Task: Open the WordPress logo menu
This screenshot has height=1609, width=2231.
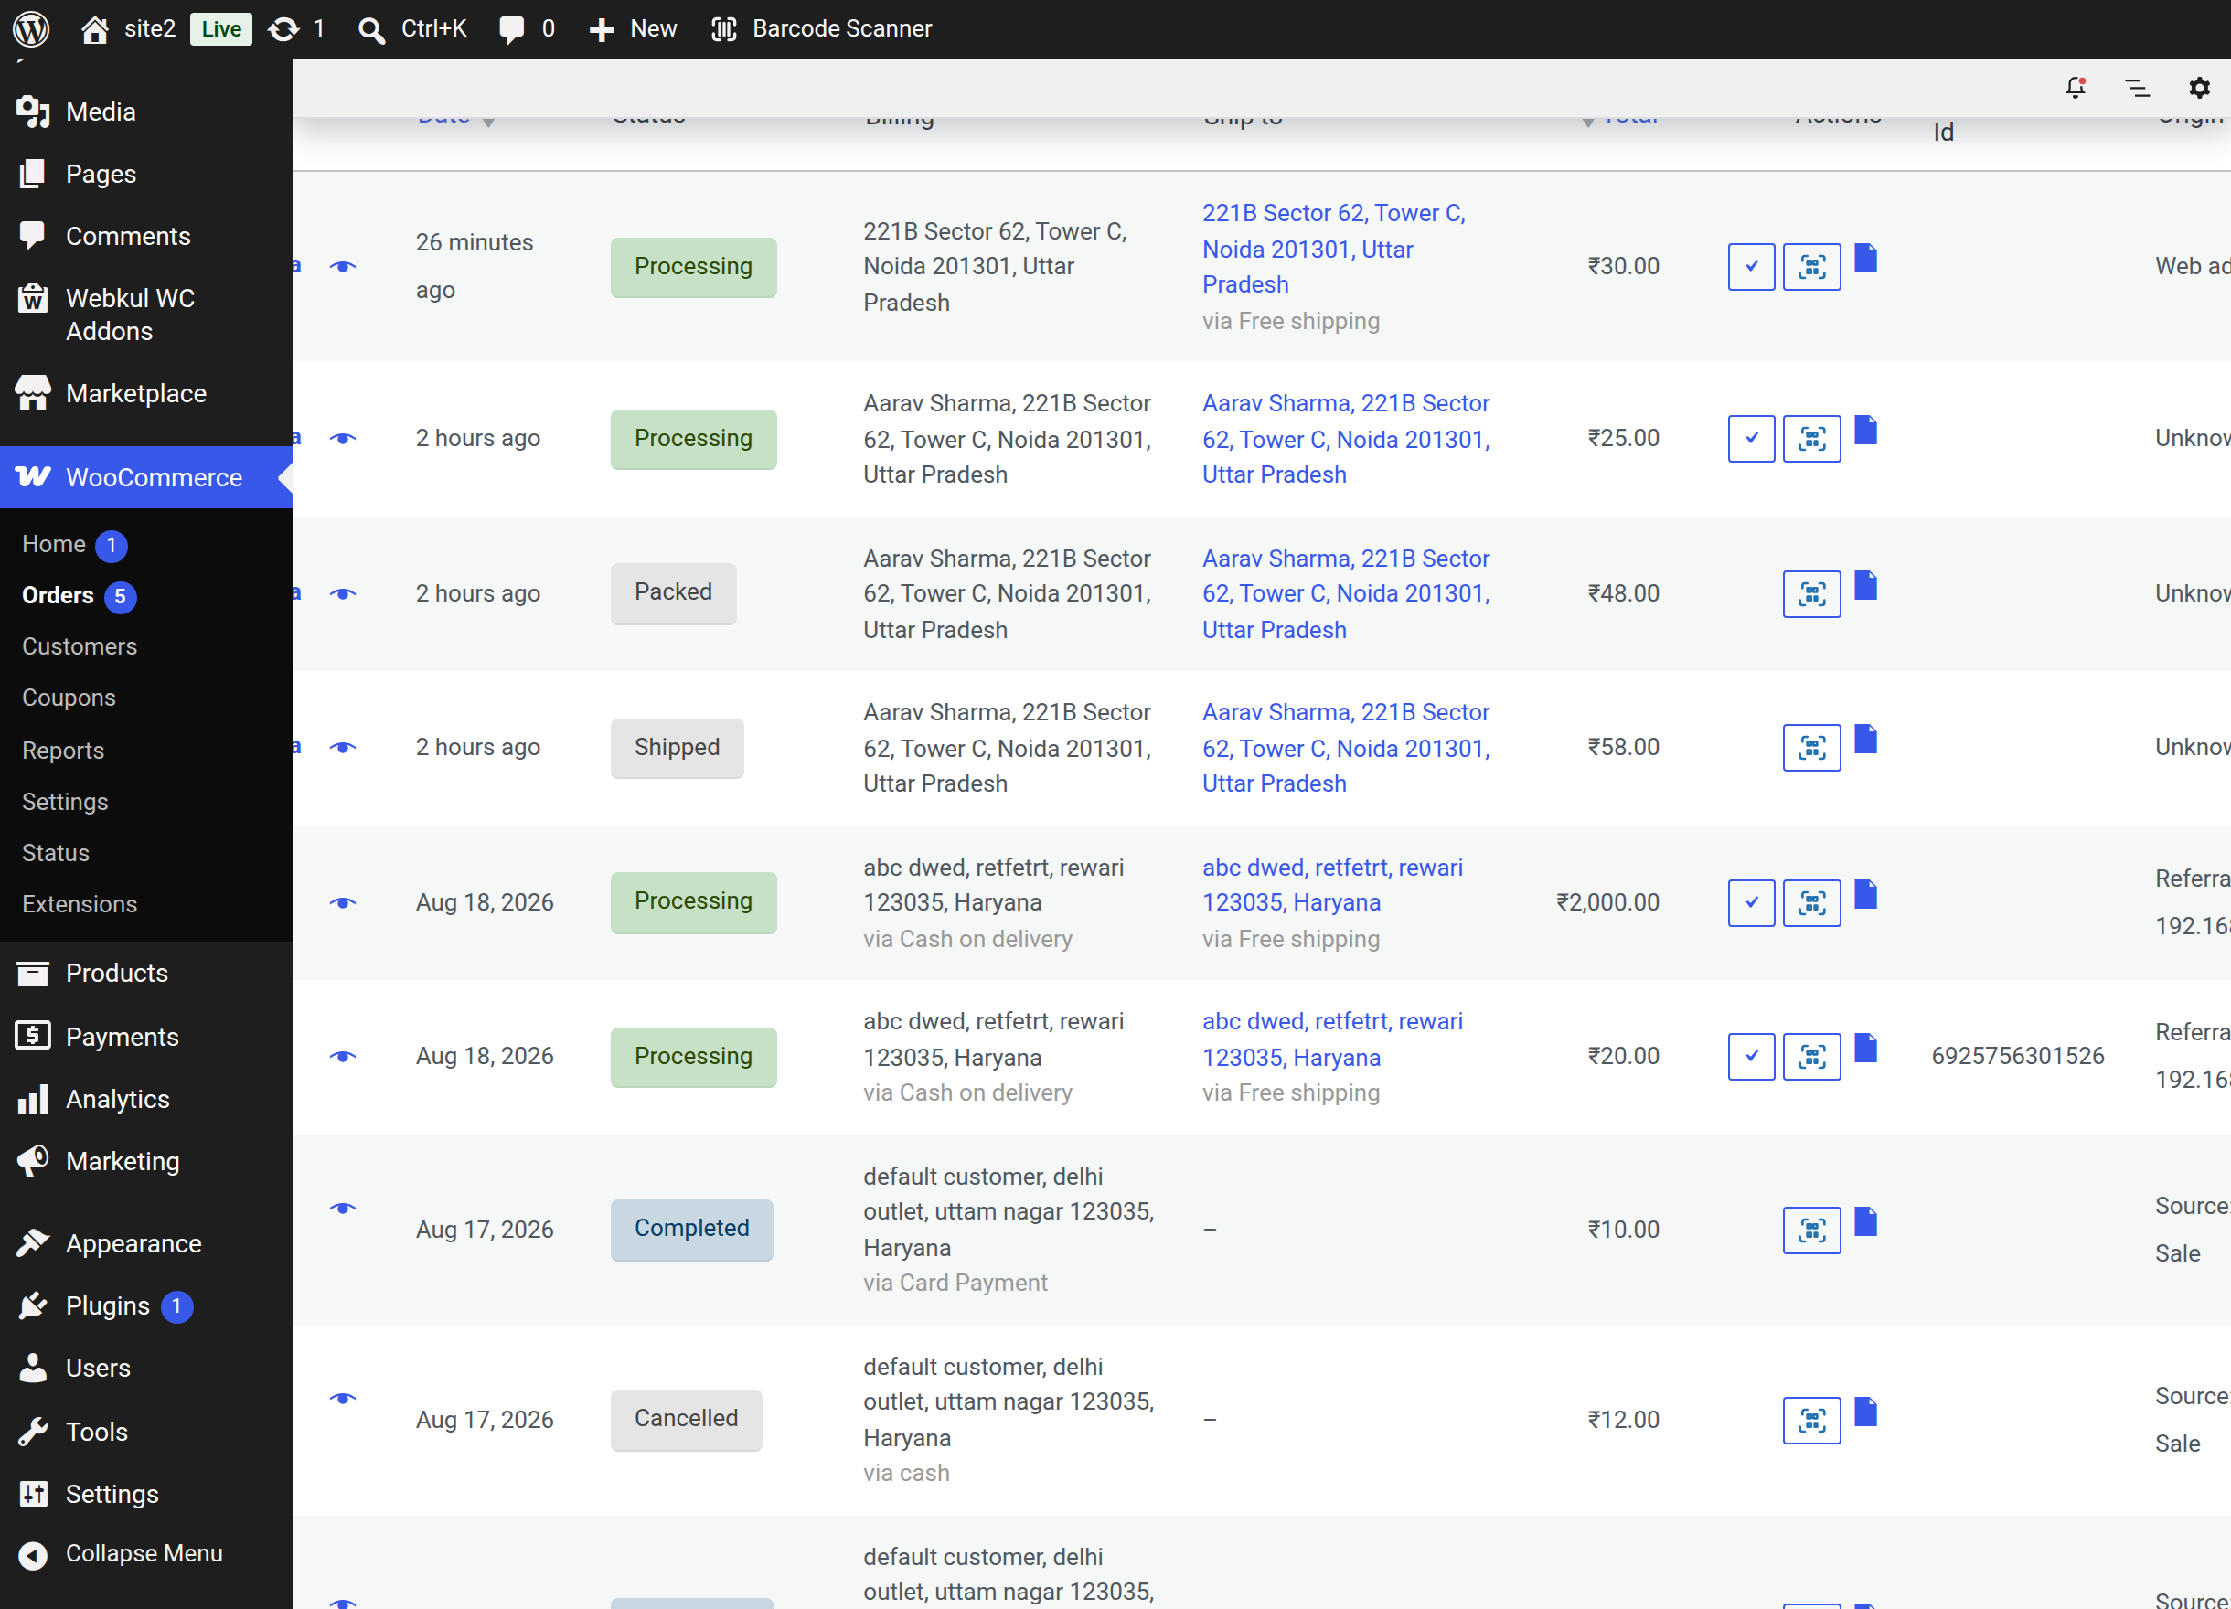Action: (x=31, y=28)
